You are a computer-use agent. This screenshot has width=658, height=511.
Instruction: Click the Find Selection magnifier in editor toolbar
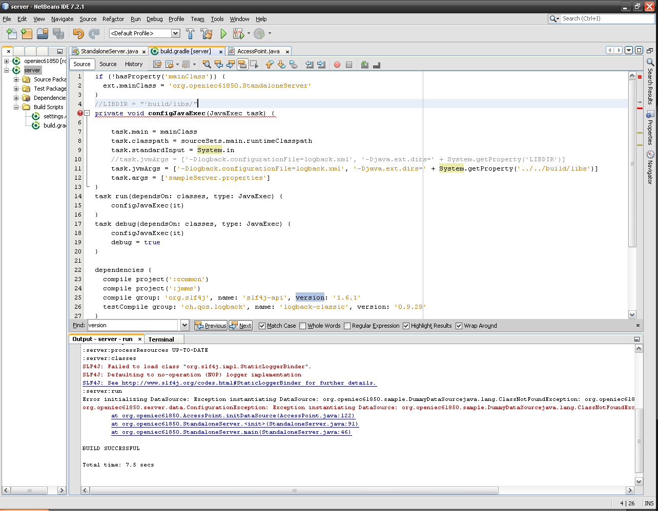pos(207,65)
